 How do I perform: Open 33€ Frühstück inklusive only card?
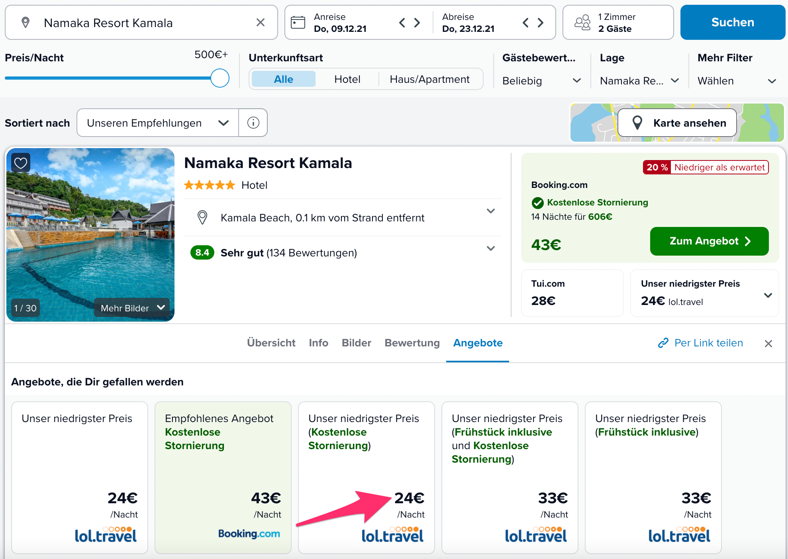(x=653, y=477)
